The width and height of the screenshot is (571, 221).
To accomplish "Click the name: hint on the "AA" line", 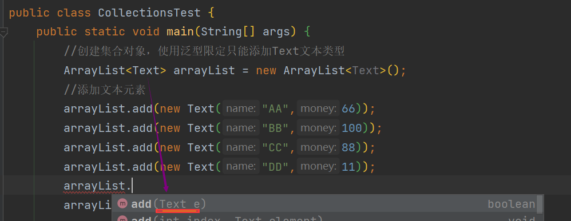I will pyautogui.click(x=241, y=109).
